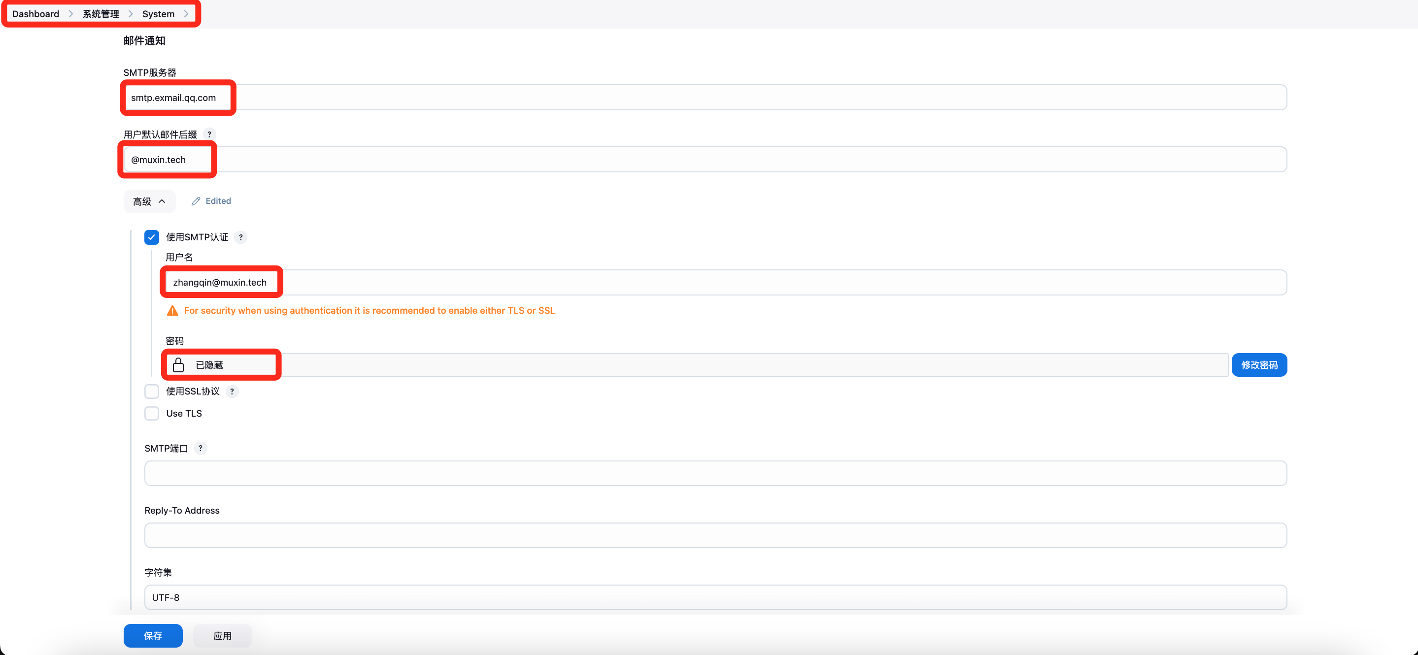The height and width of the screenshot is (655, 1418).
Task: Open chevron dropdown after Dashboard breadcrumb
Action: click(x=71, y=14)
